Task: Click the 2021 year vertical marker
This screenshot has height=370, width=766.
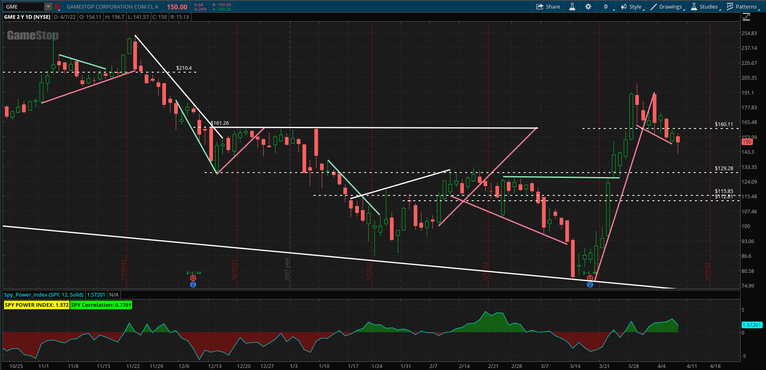Action: point(287,269)
